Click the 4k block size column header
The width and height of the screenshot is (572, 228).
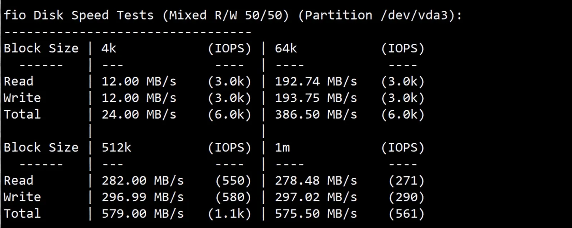coord(109,48)
